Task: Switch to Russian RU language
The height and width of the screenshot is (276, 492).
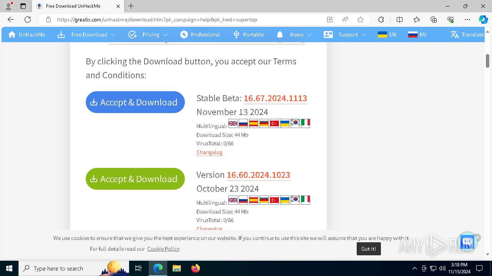Action: 417,34
